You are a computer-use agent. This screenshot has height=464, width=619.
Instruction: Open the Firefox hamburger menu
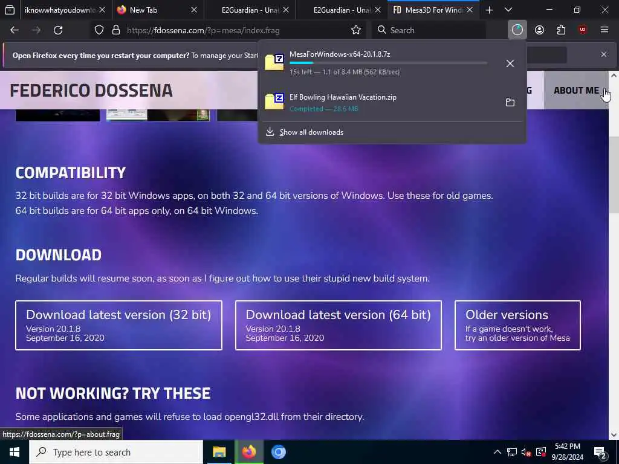604,30
